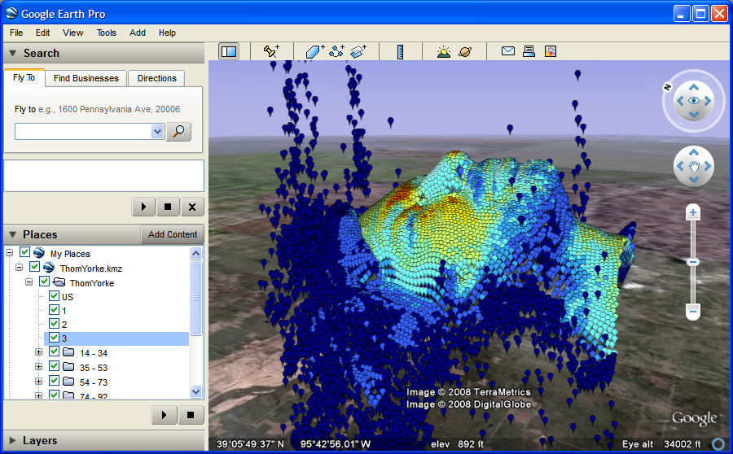This screenshot has height=454, width=733.
Task: Expand the Layers panel
Action: click(12, 440)
